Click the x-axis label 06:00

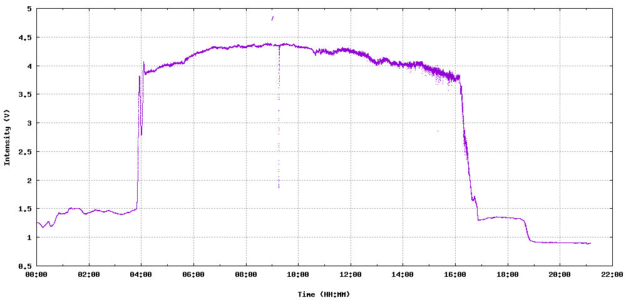193,274
